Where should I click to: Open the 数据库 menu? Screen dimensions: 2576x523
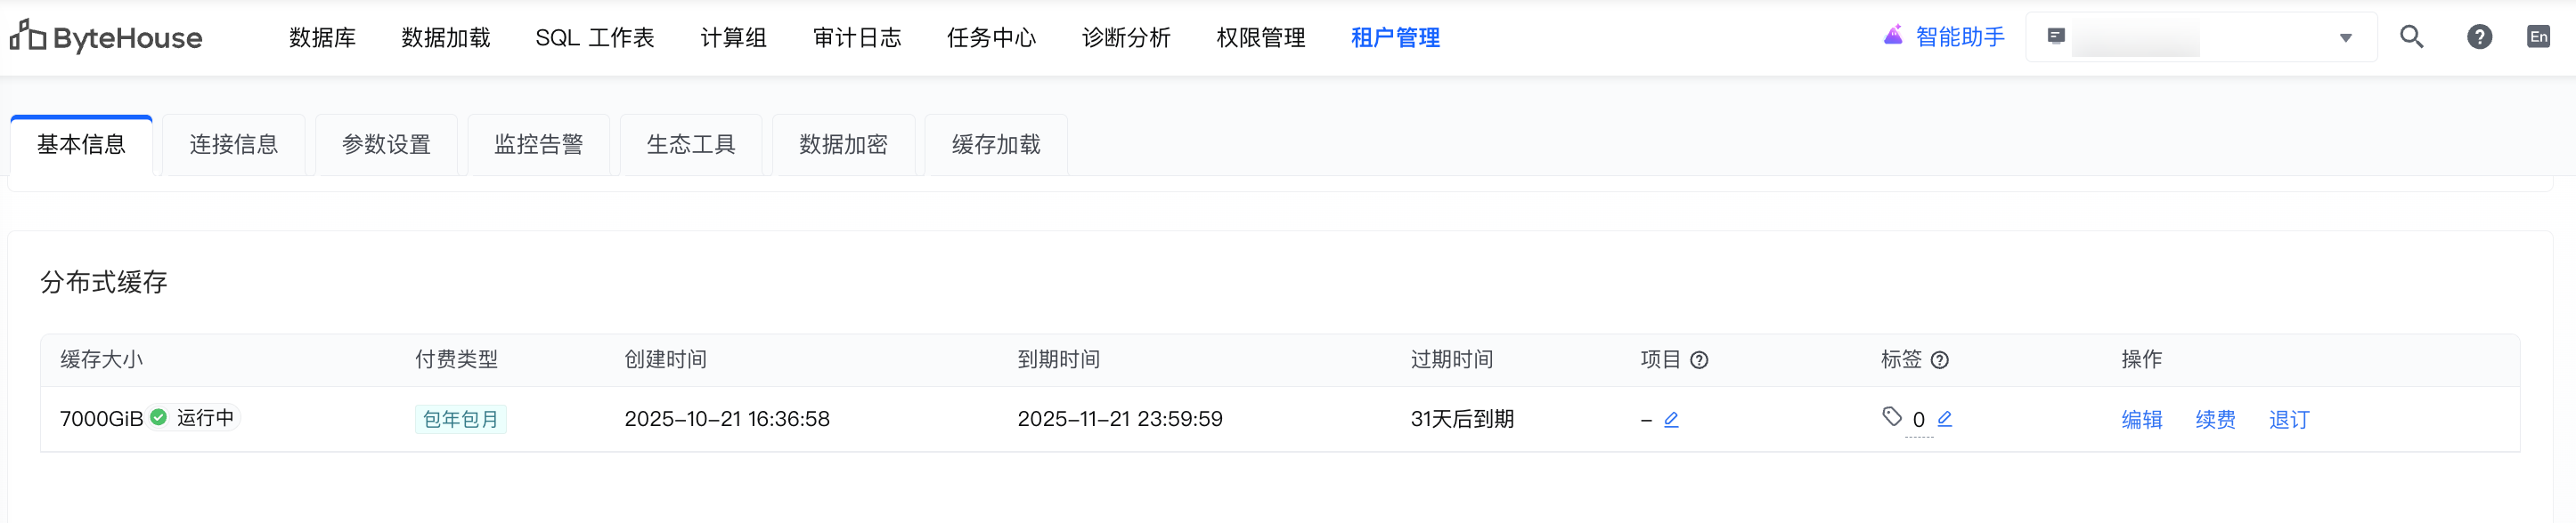tap(322, 38)
